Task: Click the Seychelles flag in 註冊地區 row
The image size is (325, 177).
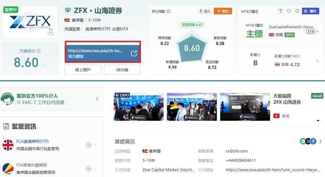Action: click(145, 151)
